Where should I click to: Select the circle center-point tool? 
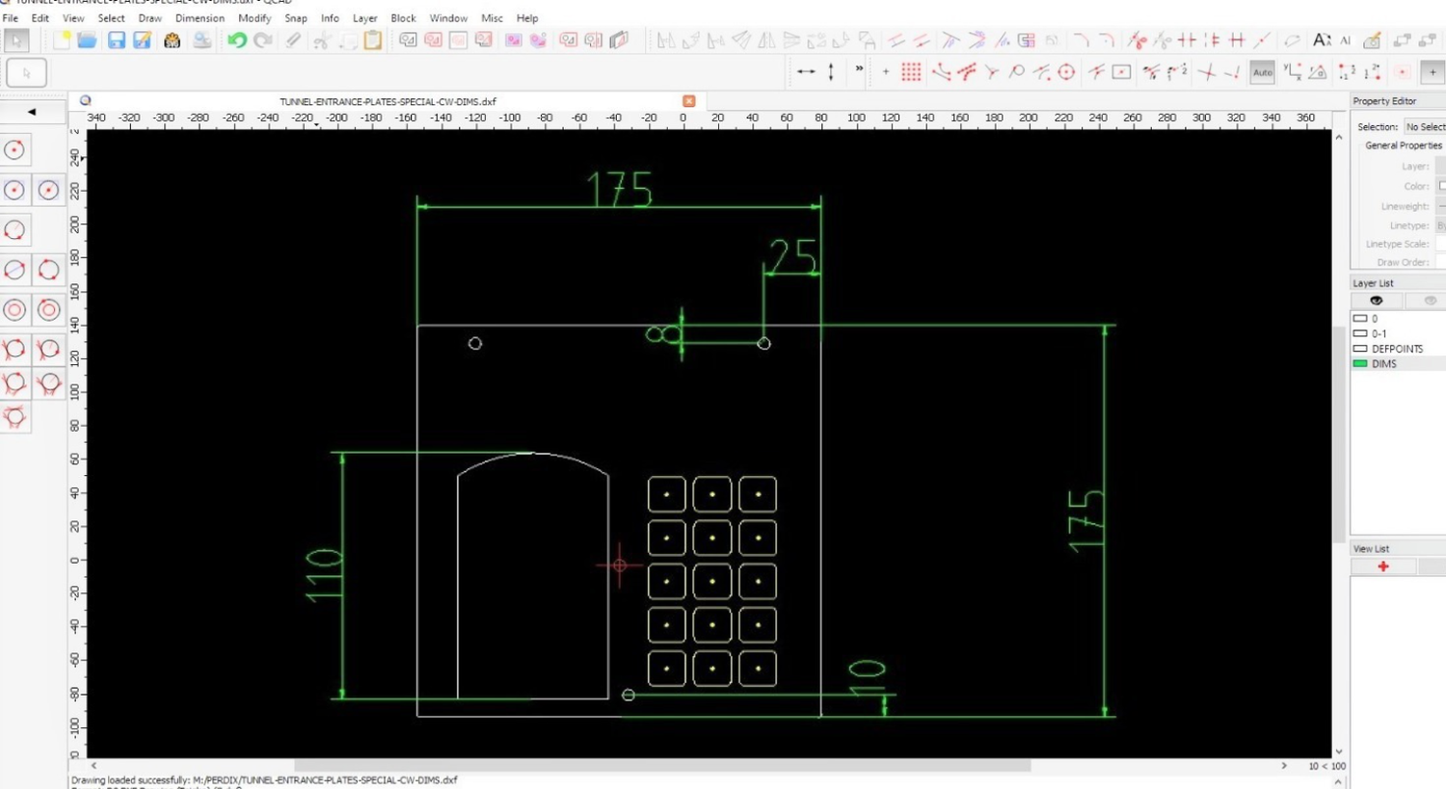[x=14, y=150]
